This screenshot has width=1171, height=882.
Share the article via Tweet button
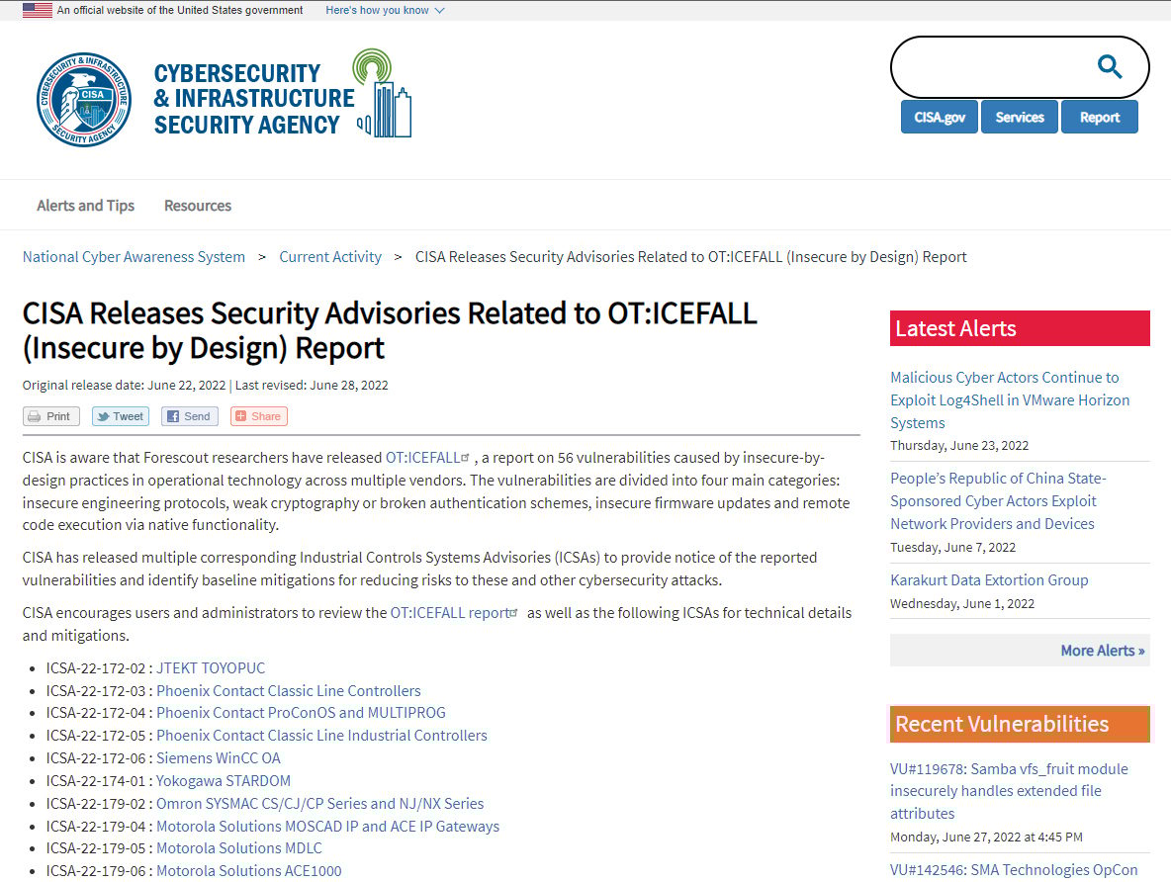click(x=121, y=416)
